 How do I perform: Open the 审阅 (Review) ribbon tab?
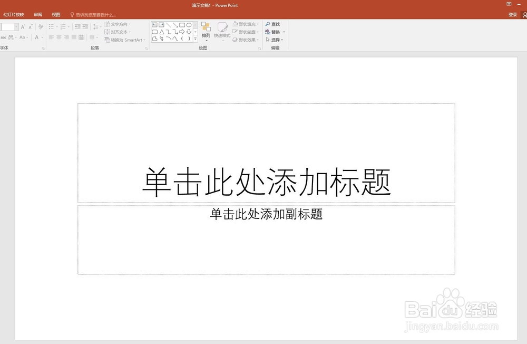pyautogui.click(x=37, y=14)
